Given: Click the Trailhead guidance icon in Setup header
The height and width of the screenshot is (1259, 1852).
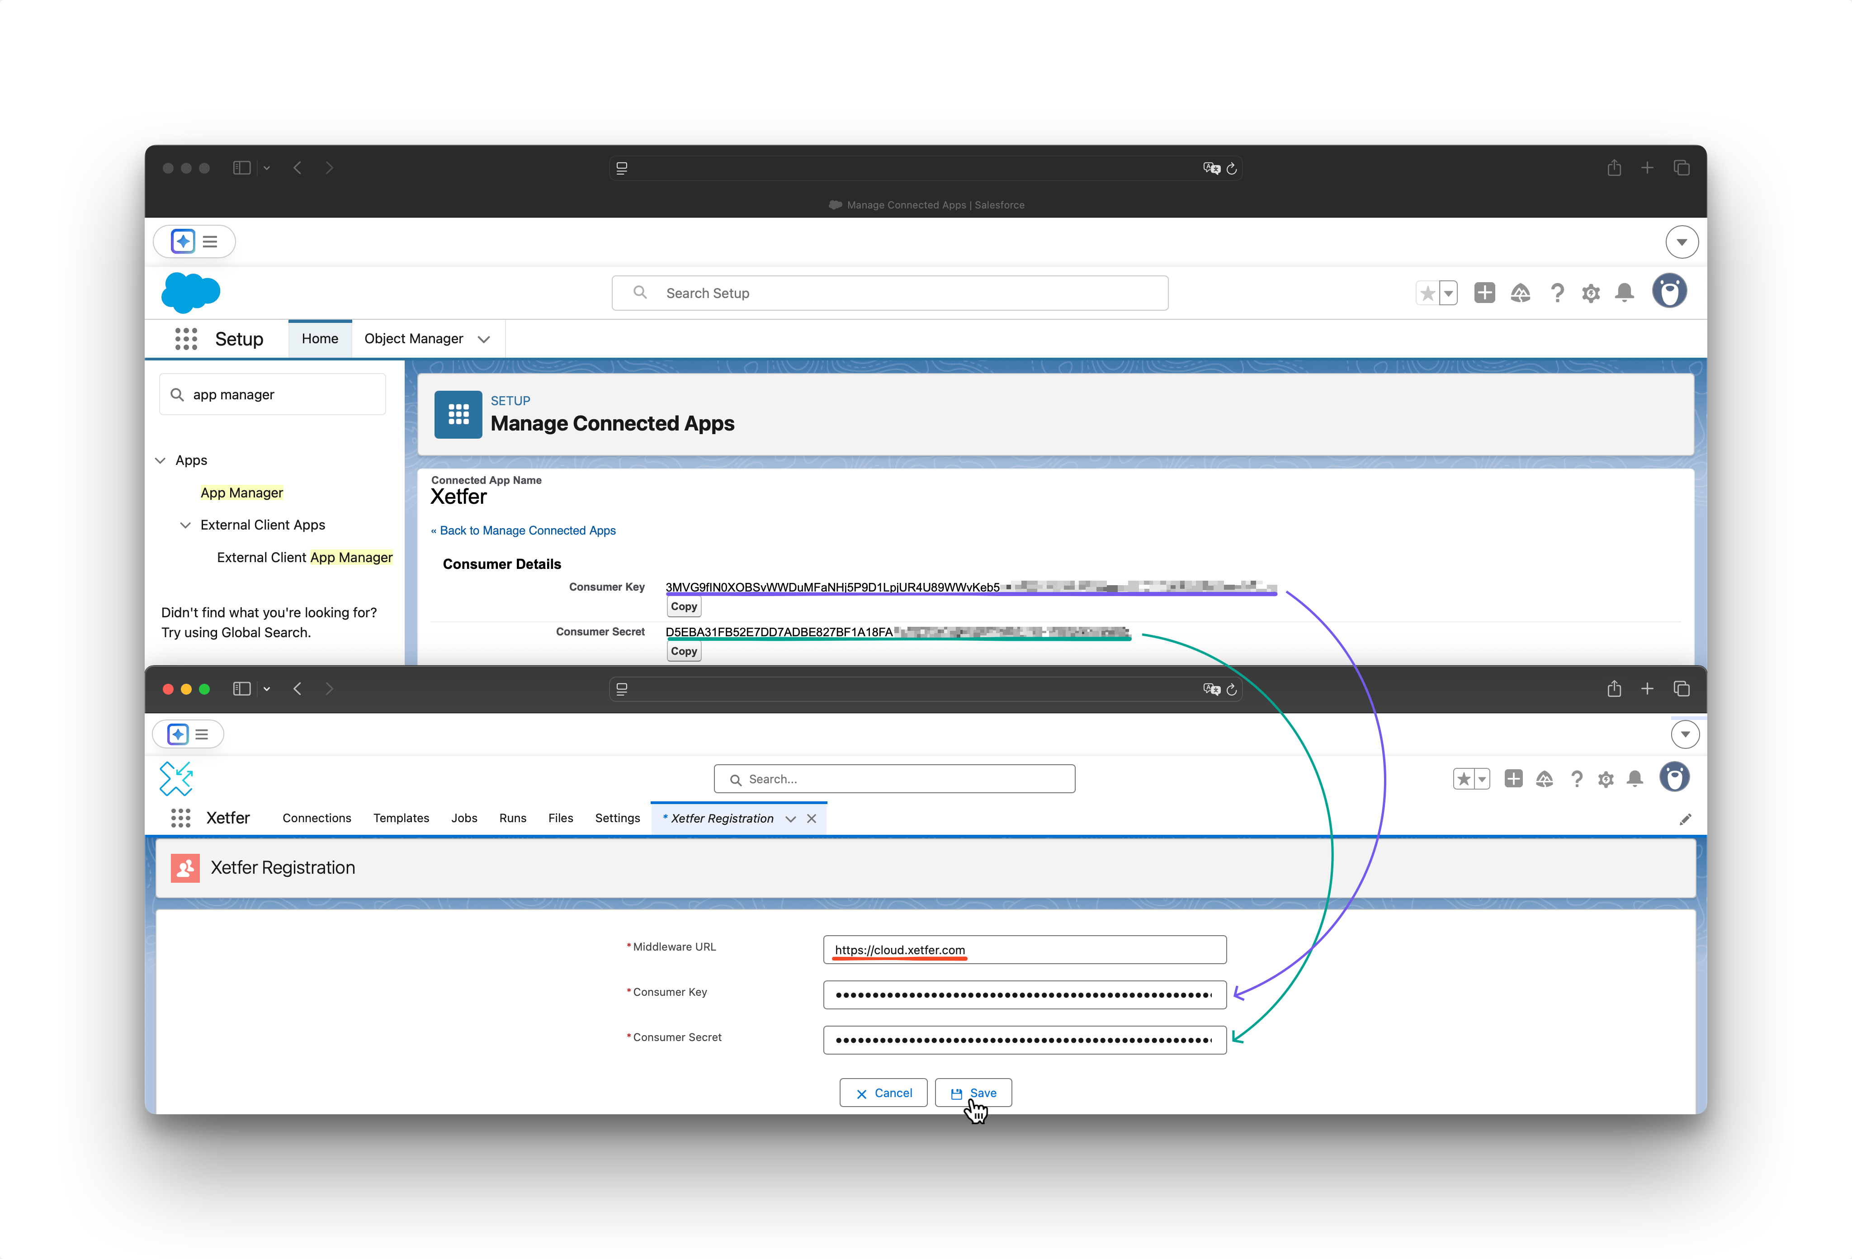Looking at the screenshot, I should [1521, 293].
